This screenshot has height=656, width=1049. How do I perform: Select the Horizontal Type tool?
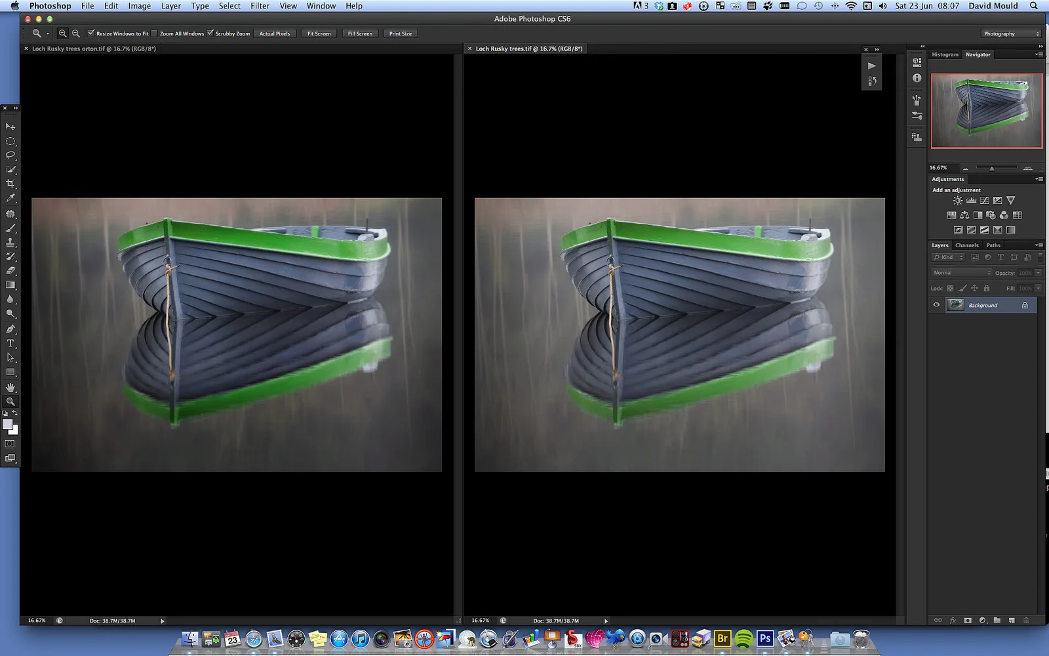point(10,343)
